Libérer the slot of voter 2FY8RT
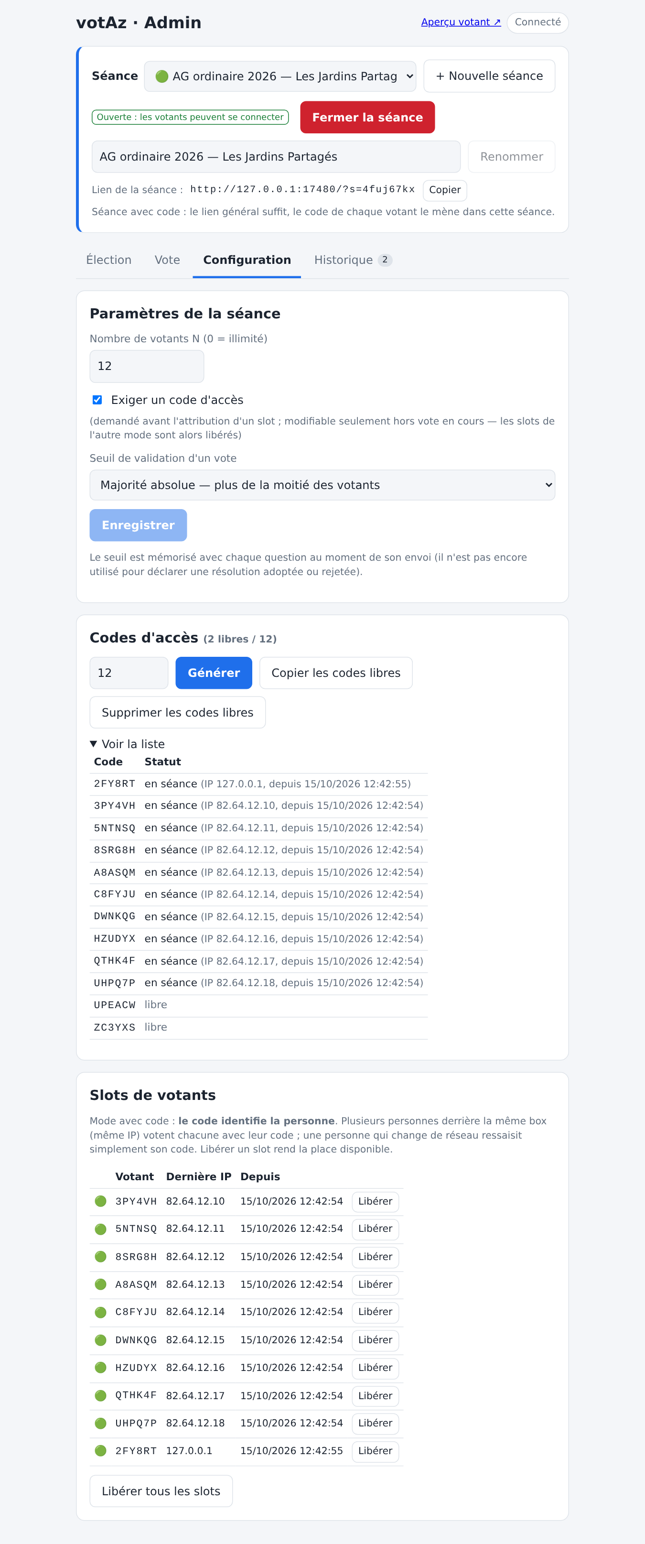The image size is (645, 1544). coord(375,1451)
